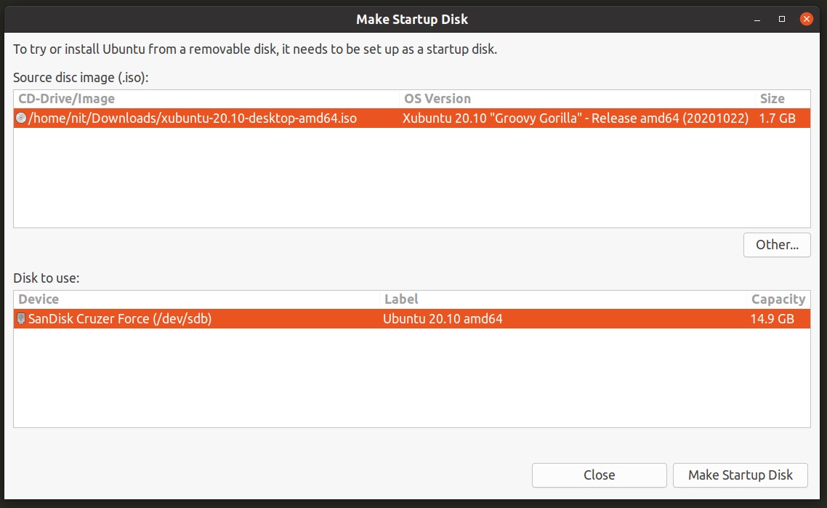Click the 1.7 GB size cell
The height and width of the screenshot is (508, 827).
777,118
